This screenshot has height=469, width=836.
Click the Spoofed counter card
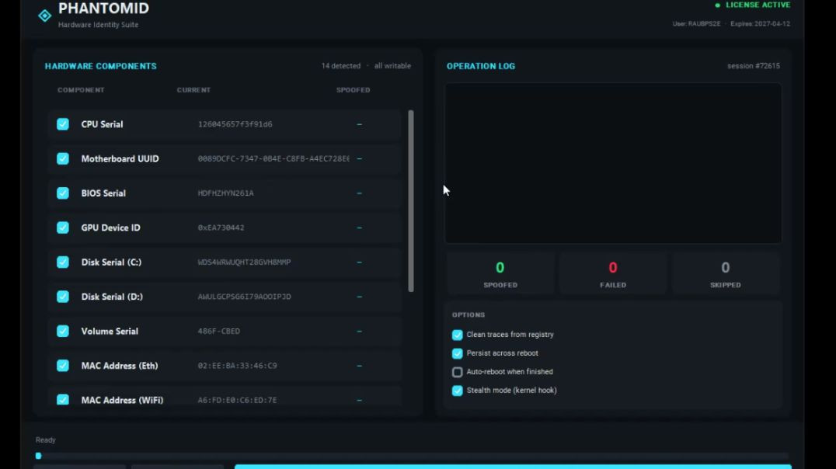point(500,274)
